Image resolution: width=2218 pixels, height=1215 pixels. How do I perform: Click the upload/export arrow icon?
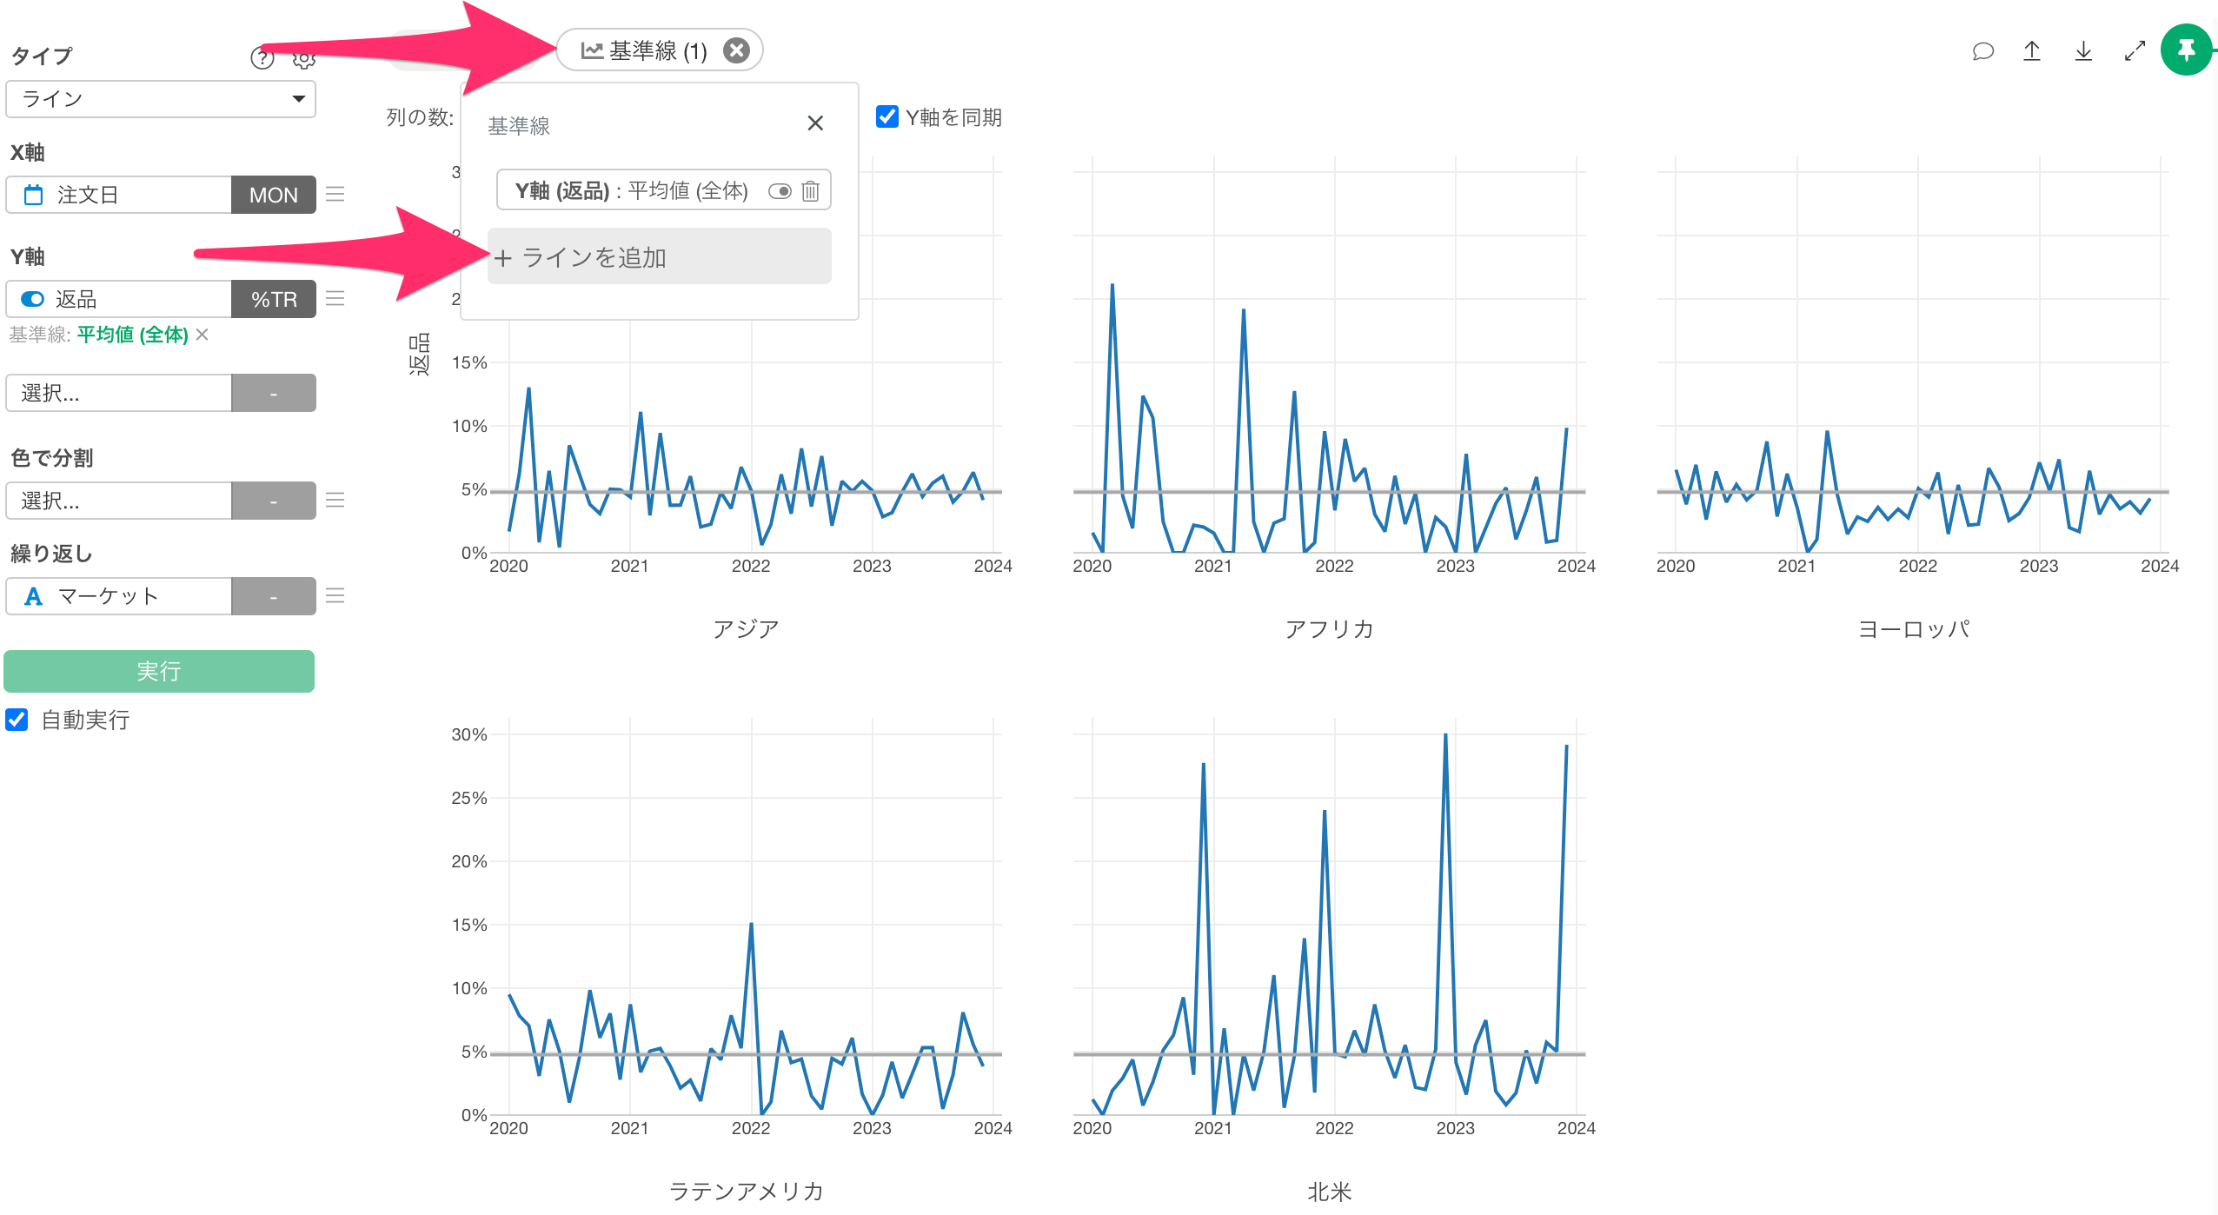[2032, 51]
